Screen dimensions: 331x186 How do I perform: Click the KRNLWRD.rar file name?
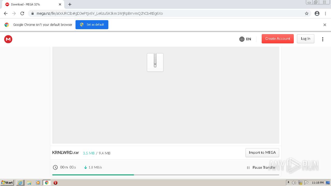(x=65, y=152)
